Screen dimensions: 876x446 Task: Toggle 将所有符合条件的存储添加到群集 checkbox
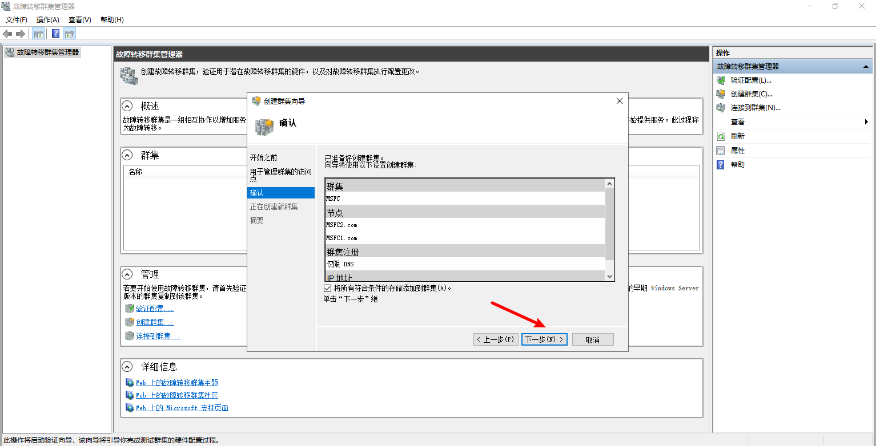(327, 288)
